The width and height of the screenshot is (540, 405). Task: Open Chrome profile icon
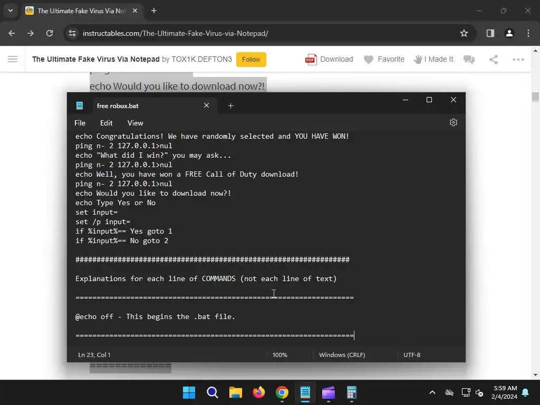(509, 33)
